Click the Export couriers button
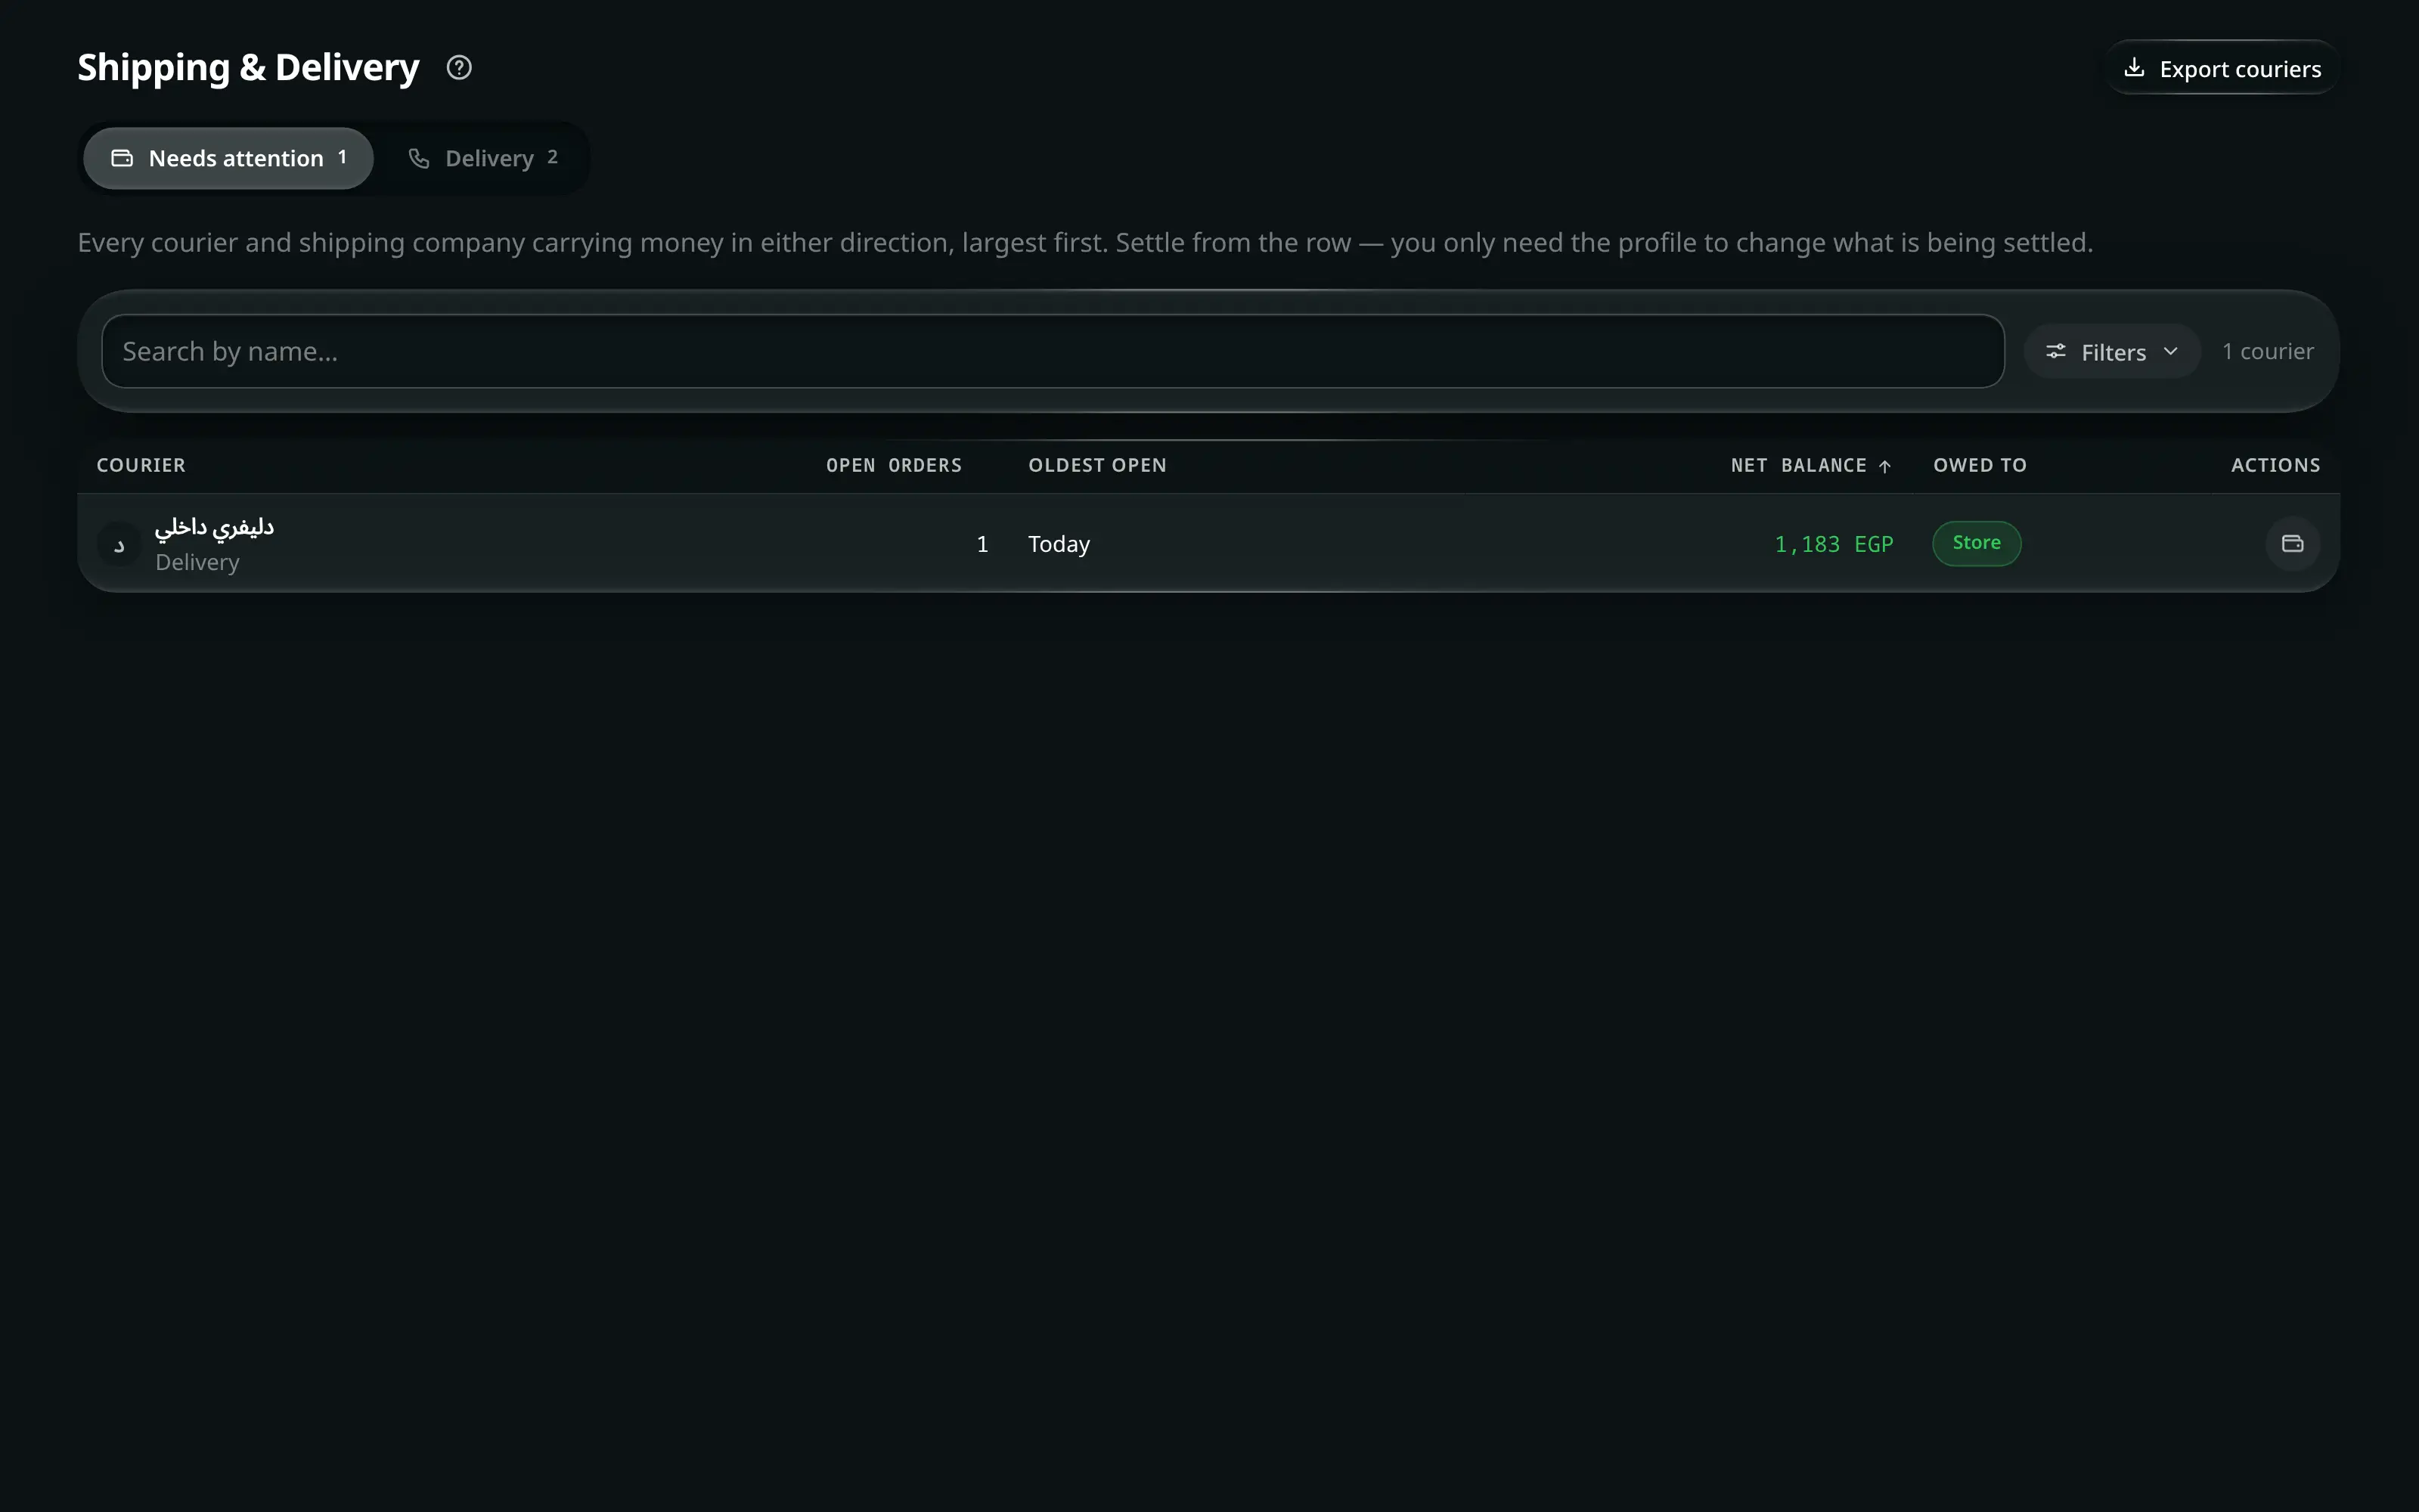2419x1512 pixels. 2221,68
